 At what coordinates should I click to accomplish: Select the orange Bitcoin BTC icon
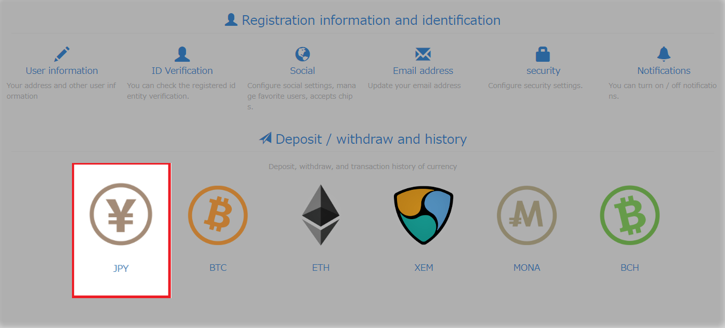click(x=217, y=215)
